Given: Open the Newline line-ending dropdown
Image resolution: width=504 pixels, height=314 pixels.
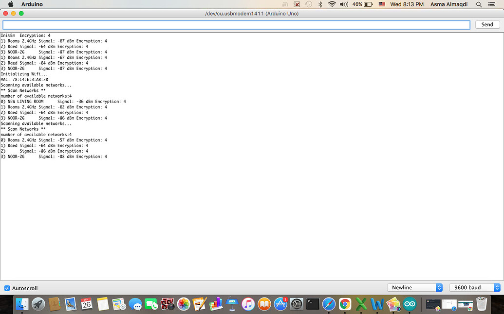Looking at the screenshot, I should (414, 287).
